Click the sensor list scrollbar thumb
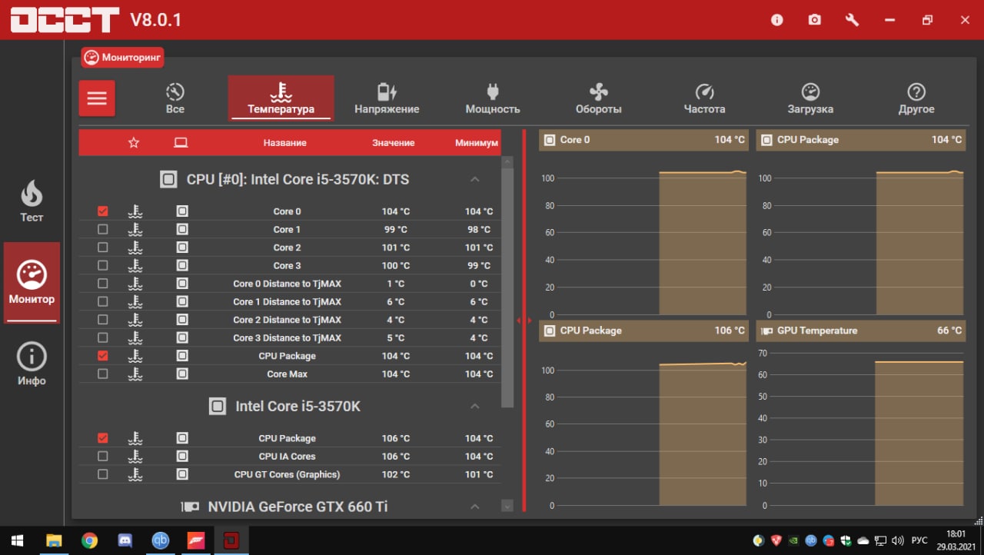The image size is (984, 555). click(507, 287)
